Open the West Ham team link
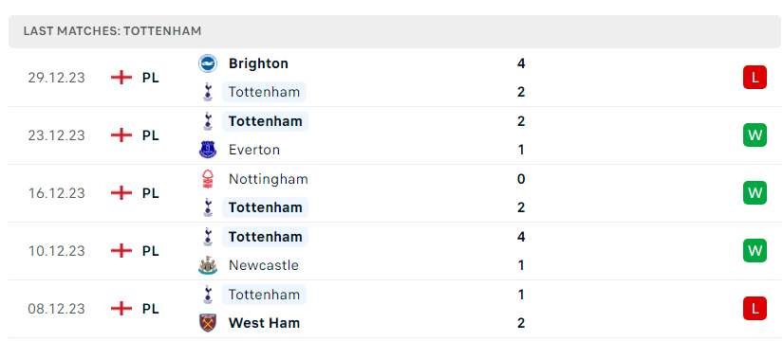 264,323
